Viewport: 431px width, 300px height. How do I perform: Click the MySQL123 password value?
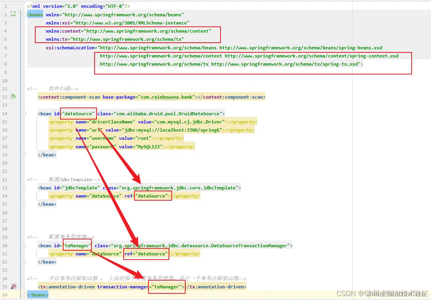(x=149, y=147)
